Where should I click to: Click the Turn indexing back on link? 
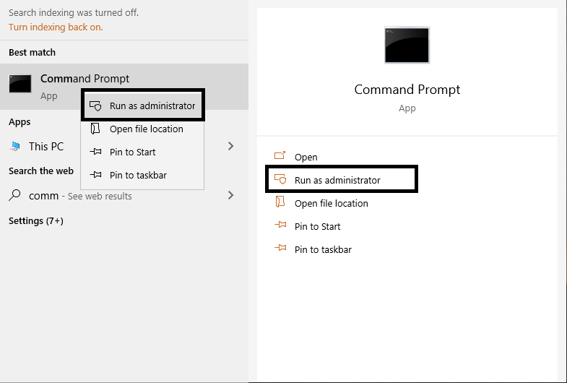tap(56, 27)
